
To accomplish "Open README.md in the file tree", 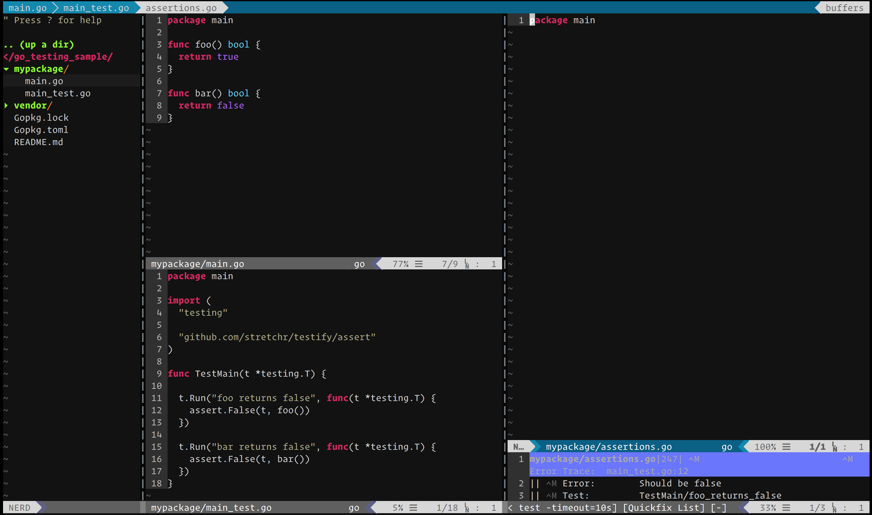I will [x=38, y=142].
